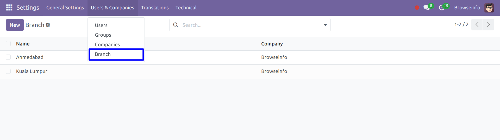Check the Ahmedabad row checkbox

coord(8,57)
